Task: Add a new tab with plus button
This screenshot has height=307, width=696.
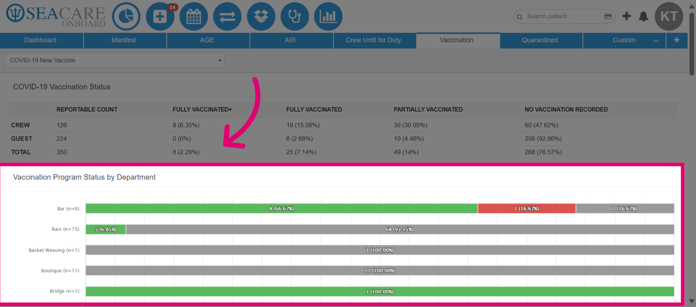Action: [677, 40]
